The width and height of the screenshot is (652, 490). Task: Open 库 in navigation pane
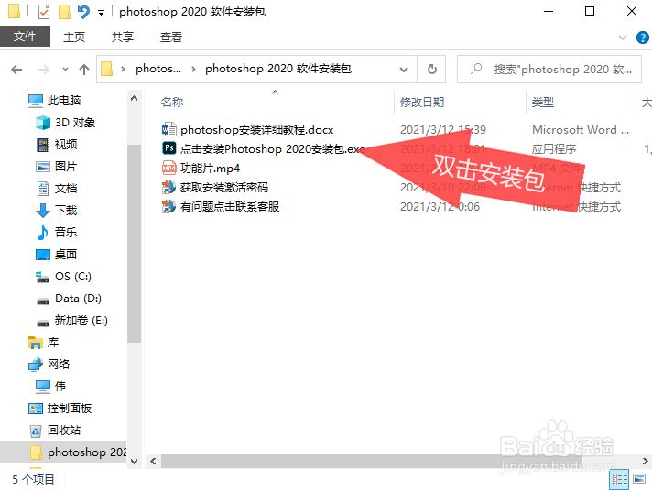[x=52, y=343]
